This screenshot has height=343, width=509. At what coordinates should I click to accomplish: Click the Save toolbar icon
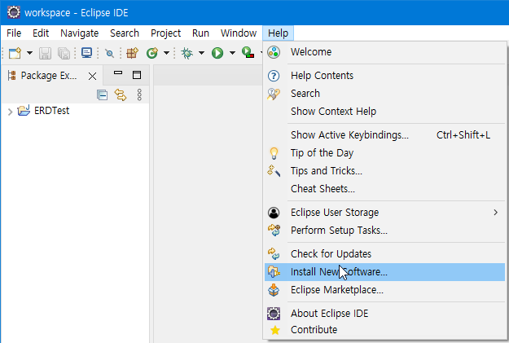[45, 53]
